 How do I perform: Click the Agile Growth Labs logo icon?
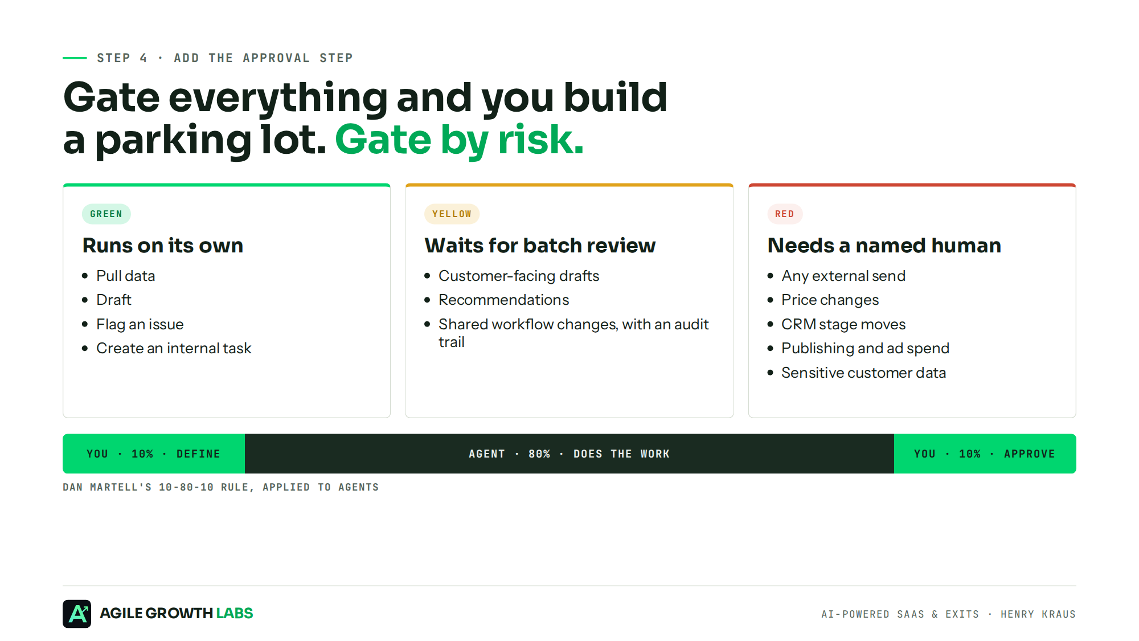click(77, 614)
